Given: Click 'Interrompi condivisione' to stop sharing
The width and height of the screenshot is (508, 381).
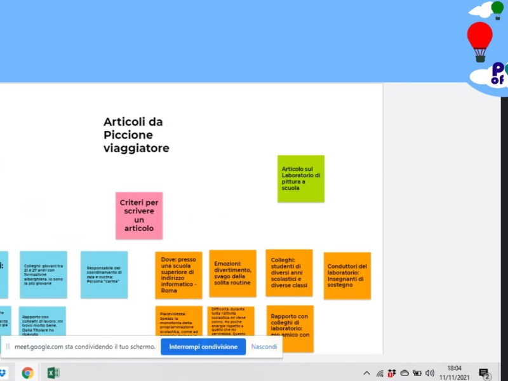Looking at the screenshot, I should click(x=203, y=347).
